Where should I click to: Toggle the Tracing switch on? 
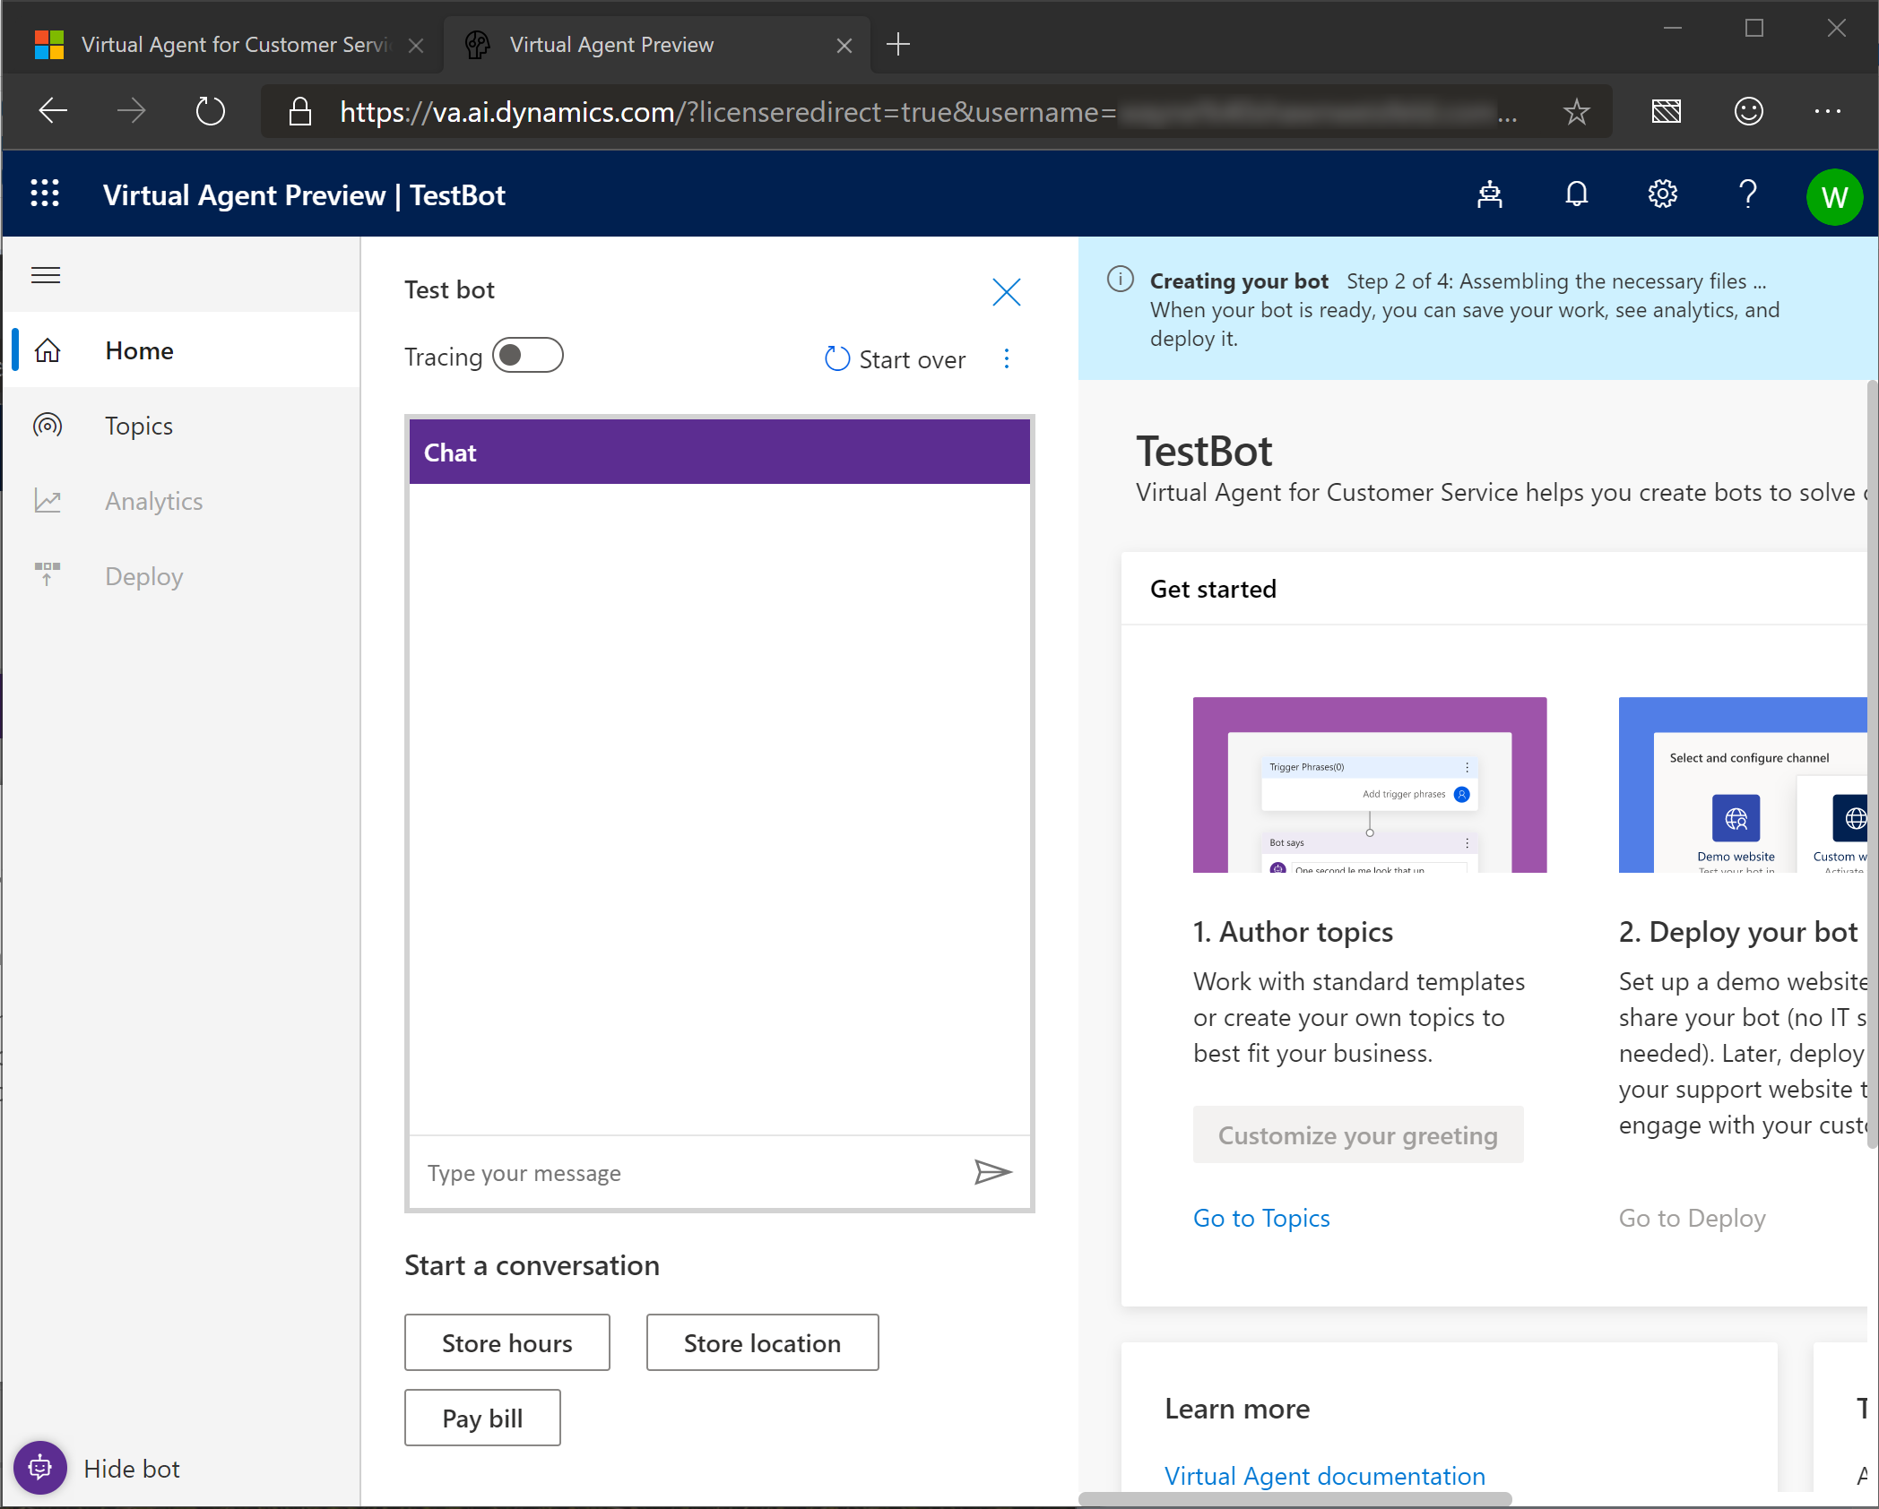[527, 356]
